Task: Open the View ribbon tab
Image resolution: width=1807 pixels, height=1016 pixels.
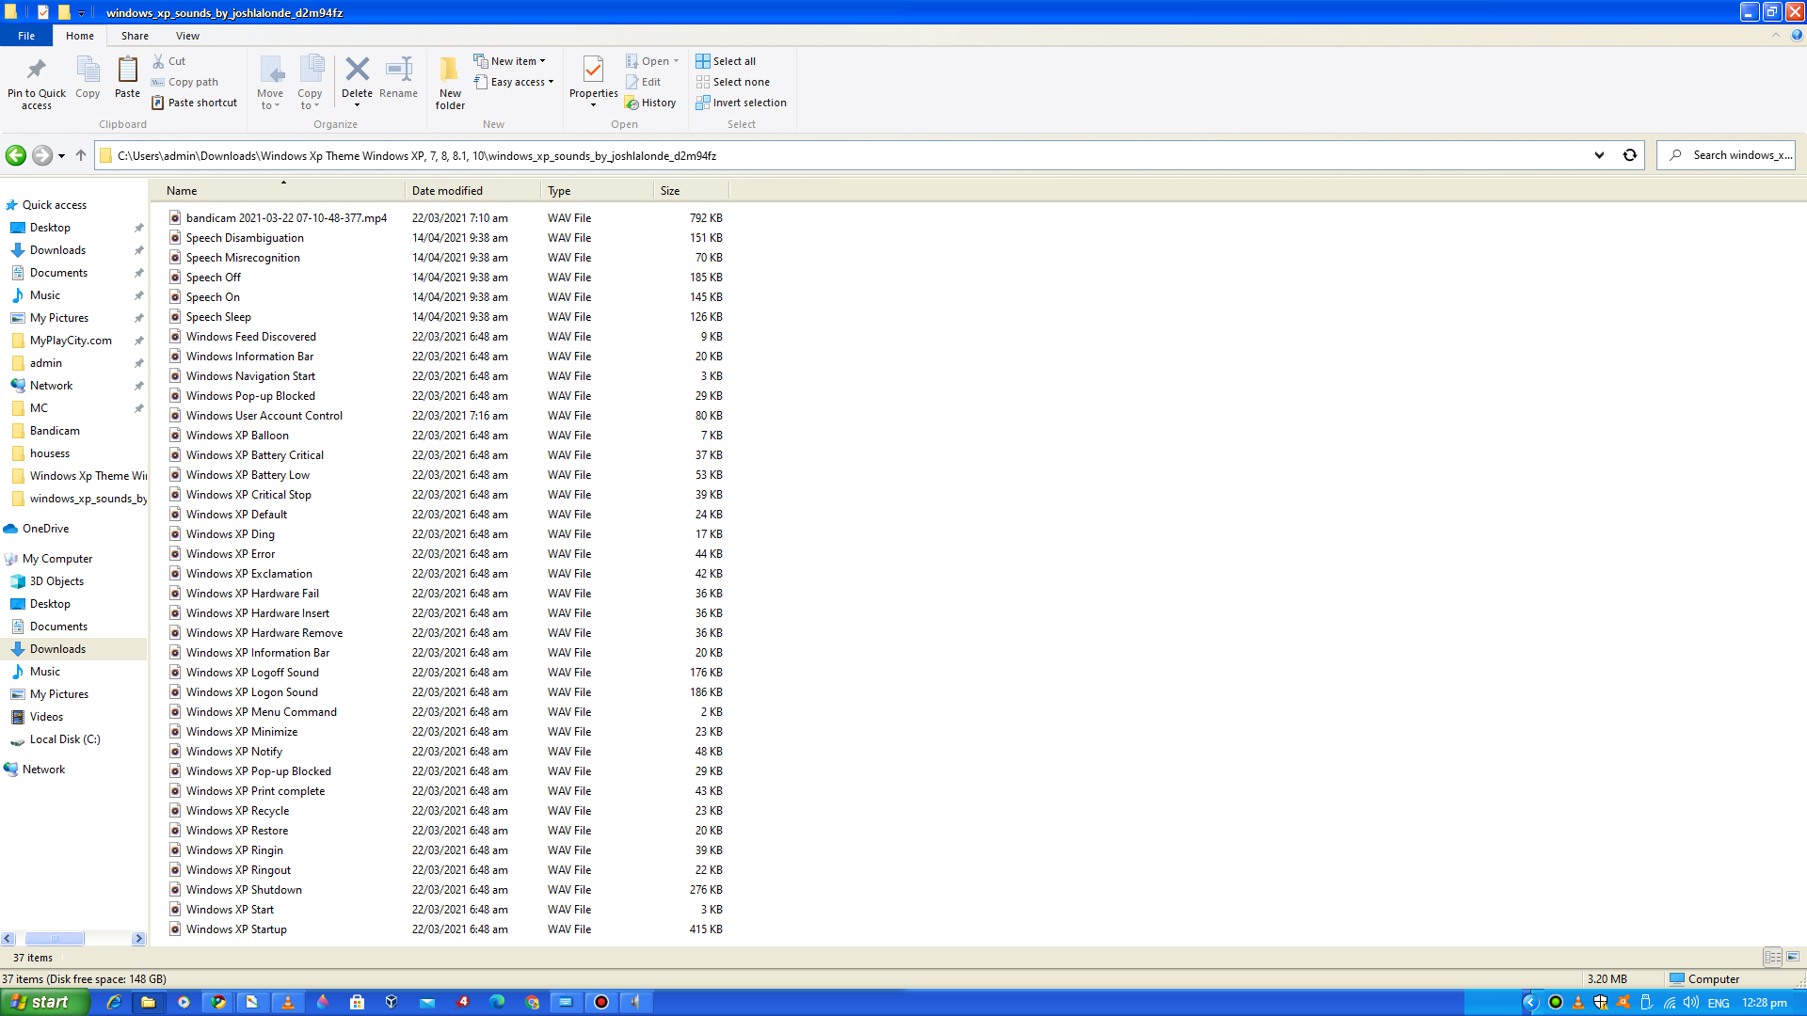Action: (187, 36)
